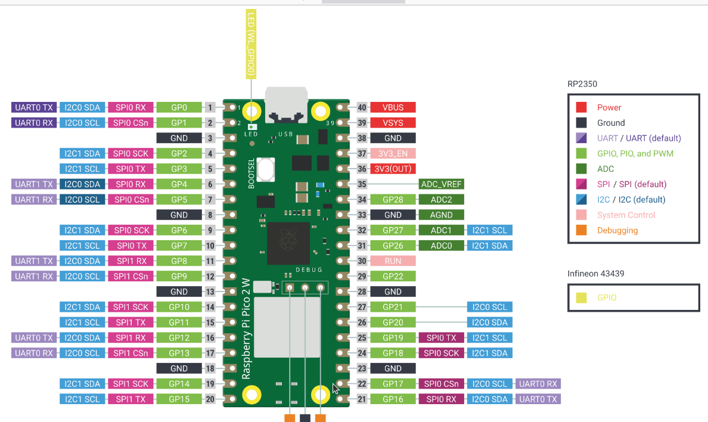708x422 pixels.
Task: Select the red Power legend swatch
Action: point(581,108)
